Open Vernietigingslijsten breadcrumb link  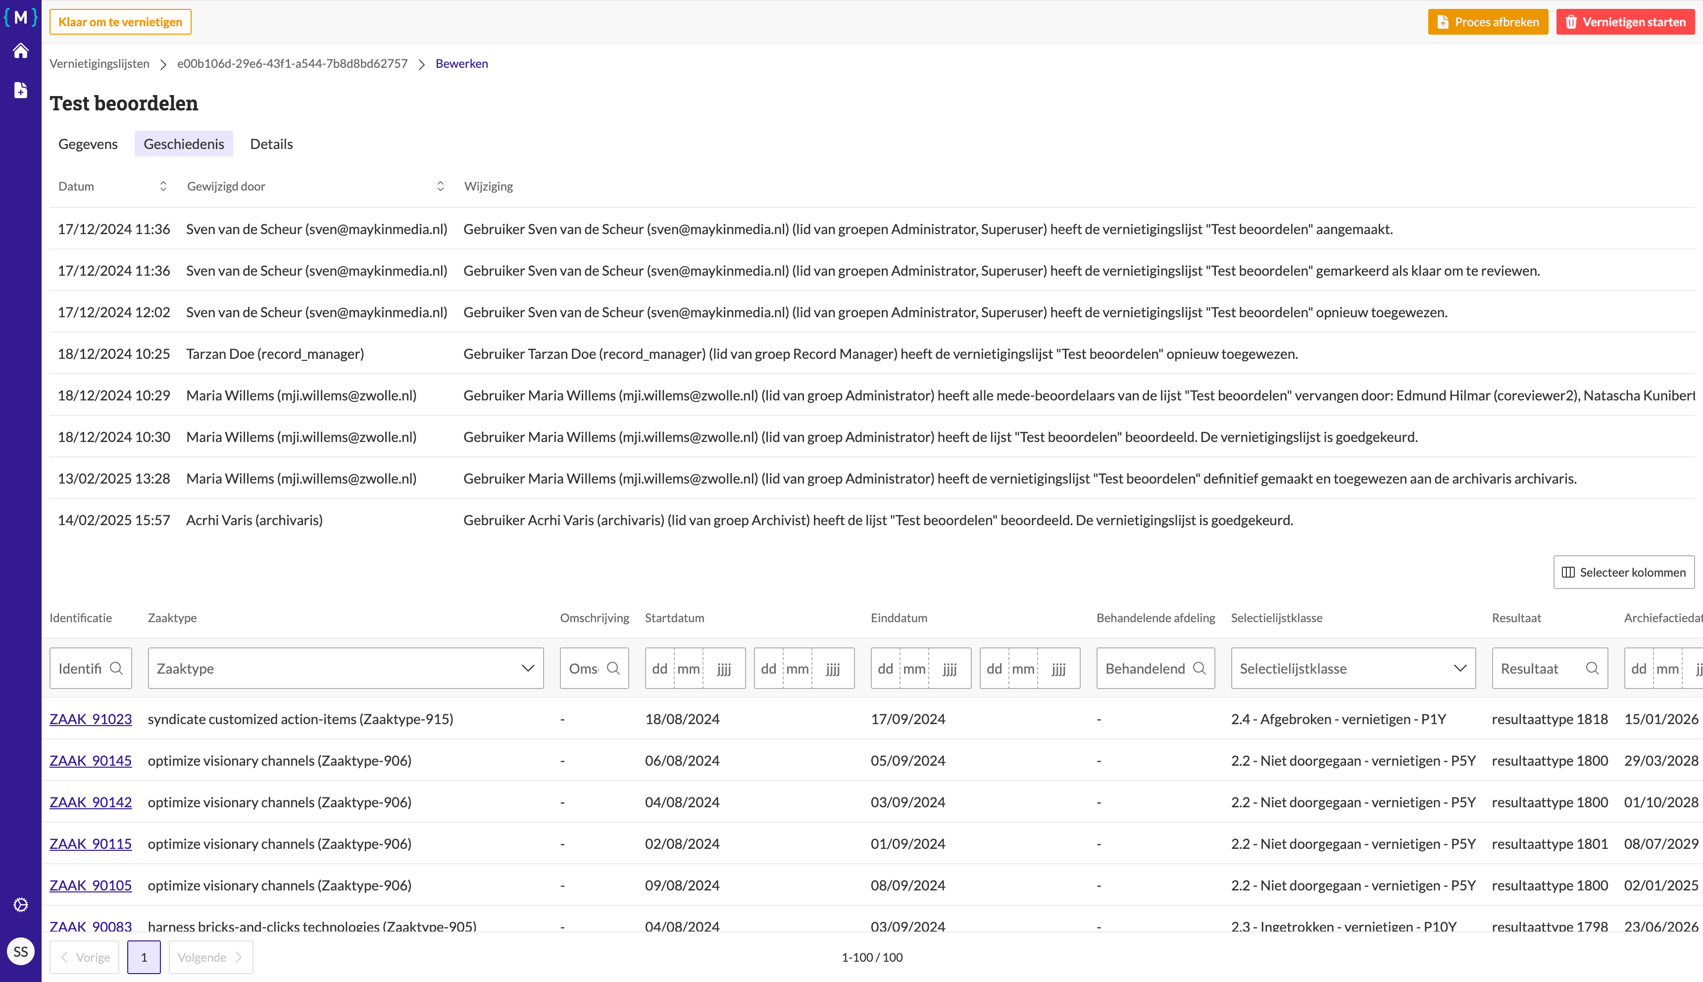pos(99,63)
